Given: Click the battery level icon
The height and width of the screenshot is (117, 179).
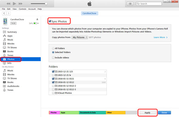Looking at the screenshot, I should [x=36, y=23].
